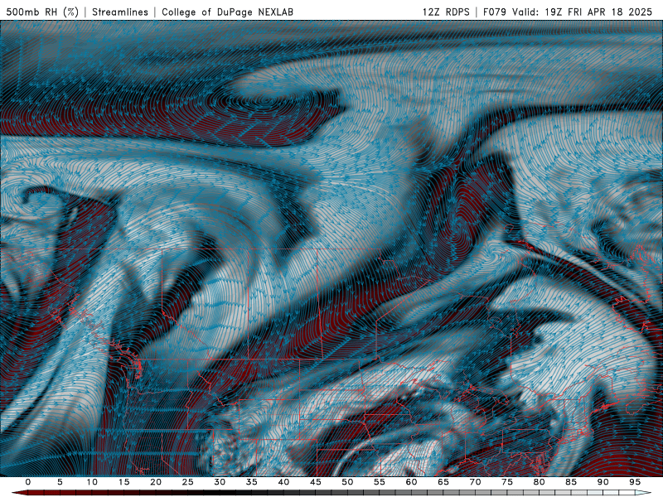This screenshot has height=497, width=663.
Task: Click the "F079" forecast hour text
Action: (495, 12)
